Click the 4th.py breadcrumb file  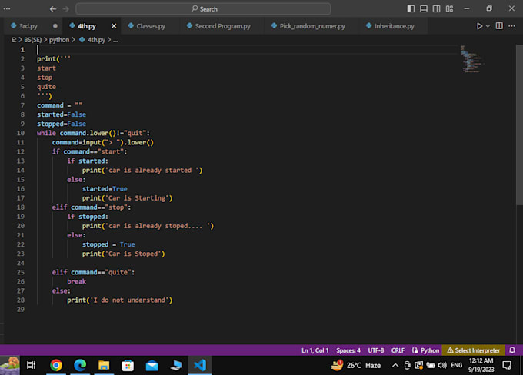[92, 40]
